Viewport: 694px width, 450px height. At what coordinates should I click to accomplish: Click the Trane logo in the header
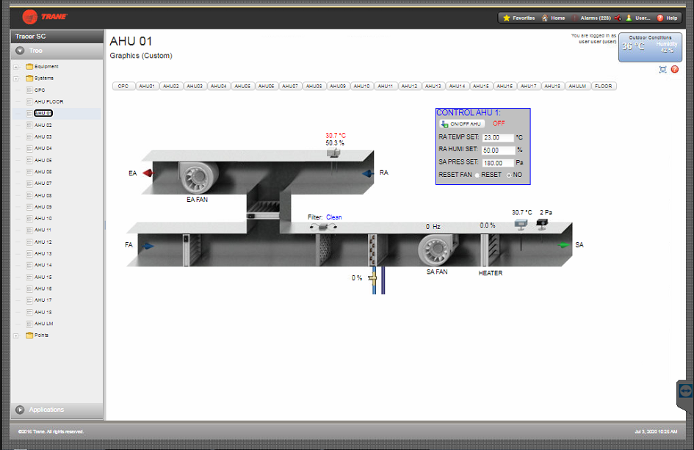pyautogui.click(x=45, y=17)
